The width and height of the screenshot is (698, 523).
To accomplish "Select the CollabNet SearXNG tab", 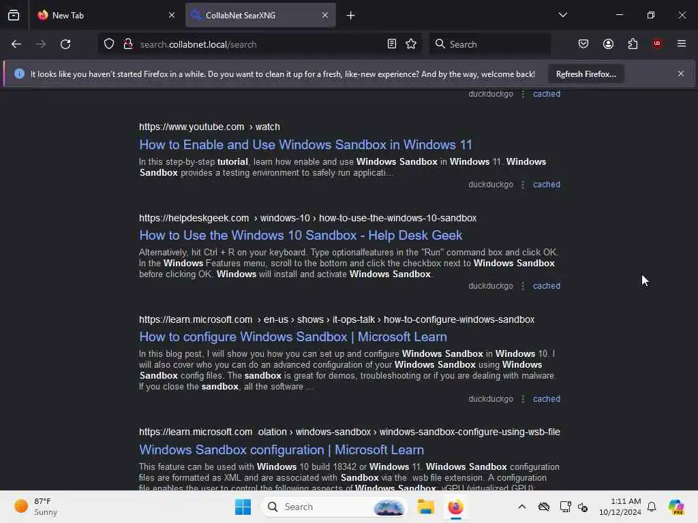I will [260, 15].
